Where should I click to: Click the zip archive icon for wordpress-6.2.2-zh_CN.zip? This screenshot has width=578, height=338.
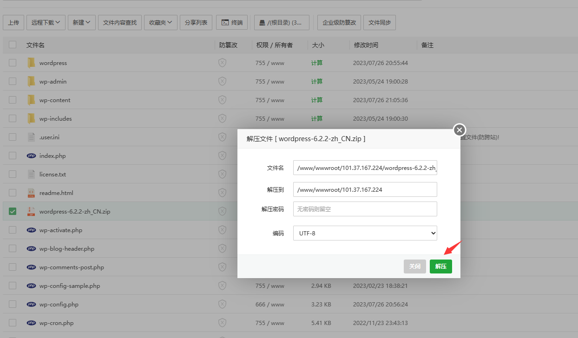tap(31, 211)
